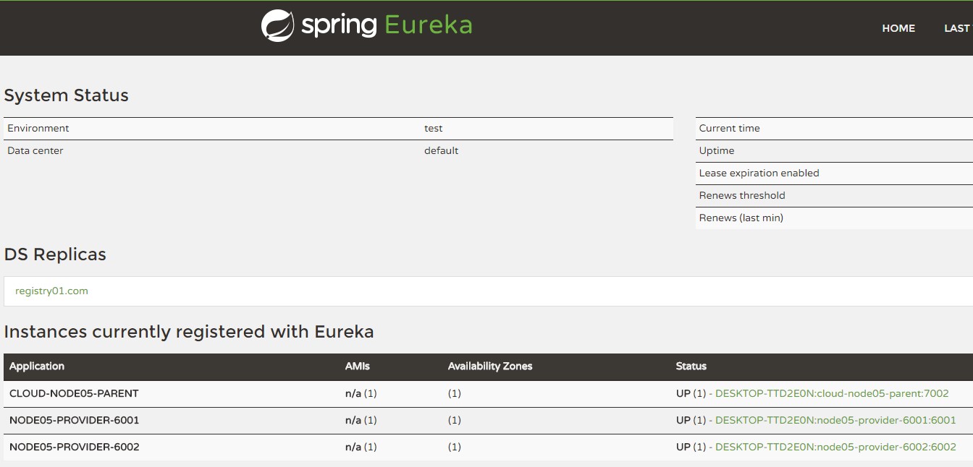Viewport: 973px width, 467px height.
Task: Open the HOME navigation link
Action: [898, 28]
